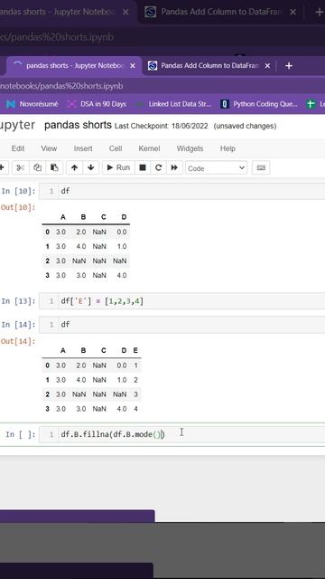Interrupt the kernel with the stop icon
Viewport: 325px width, 579px height.
click(x=143, y=167)
